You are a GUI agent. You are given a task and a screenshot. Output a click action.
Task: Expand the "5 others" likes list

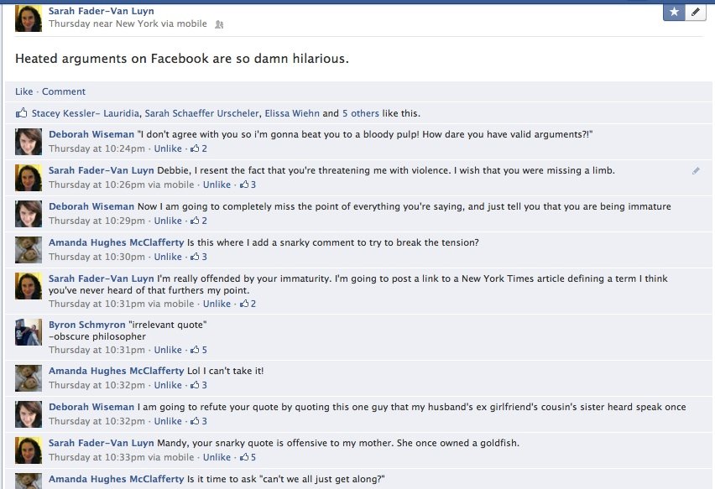point(361,113)
